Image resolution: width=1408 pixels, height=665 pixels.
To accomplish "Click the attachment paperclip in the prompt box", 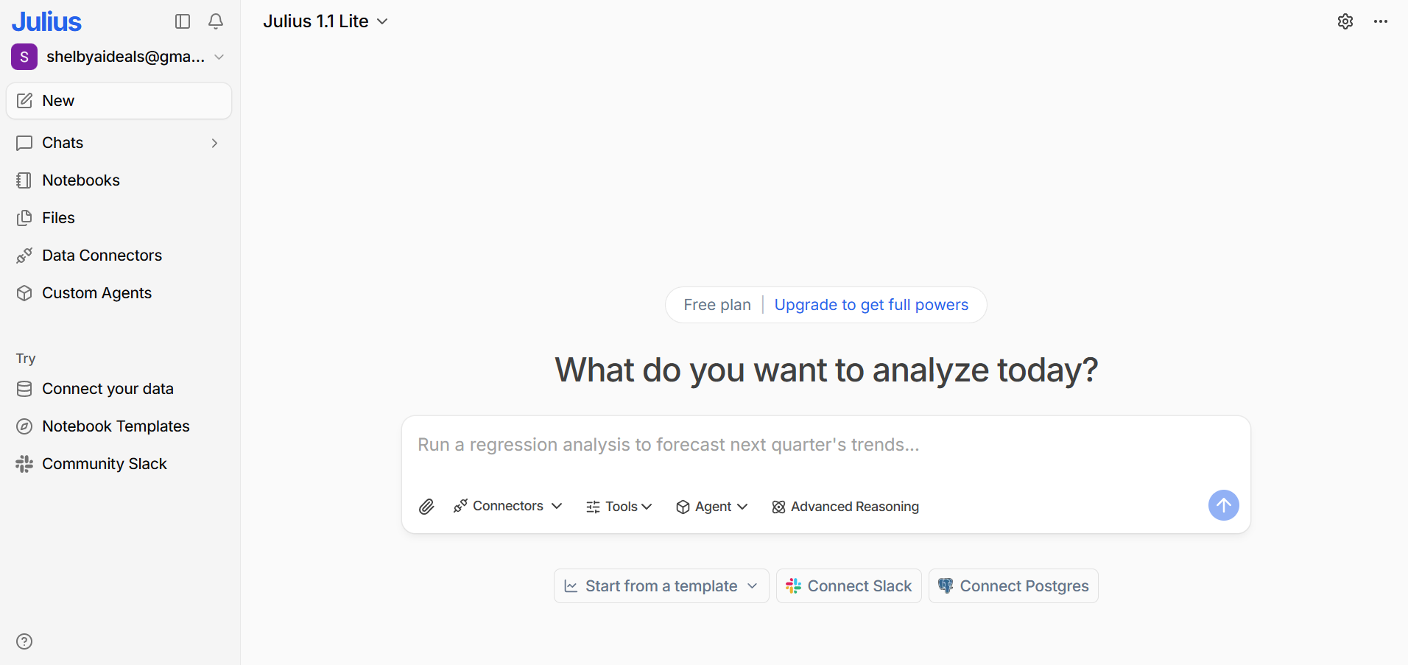I will 426,506.
